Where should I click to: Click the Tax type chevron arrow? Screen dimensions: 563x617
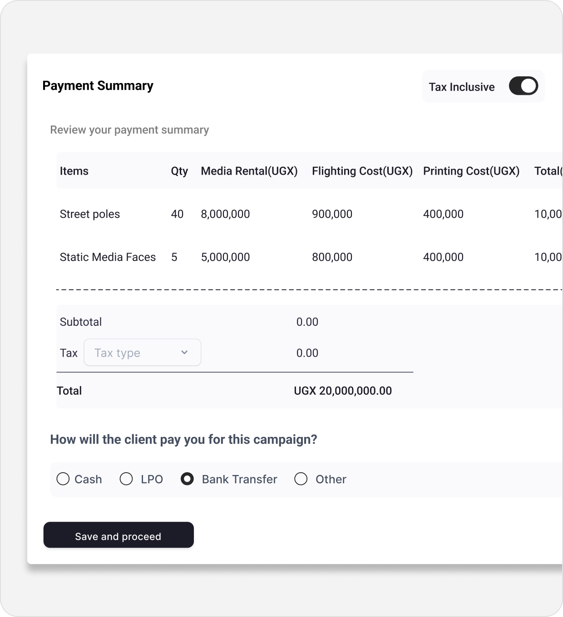184,353
